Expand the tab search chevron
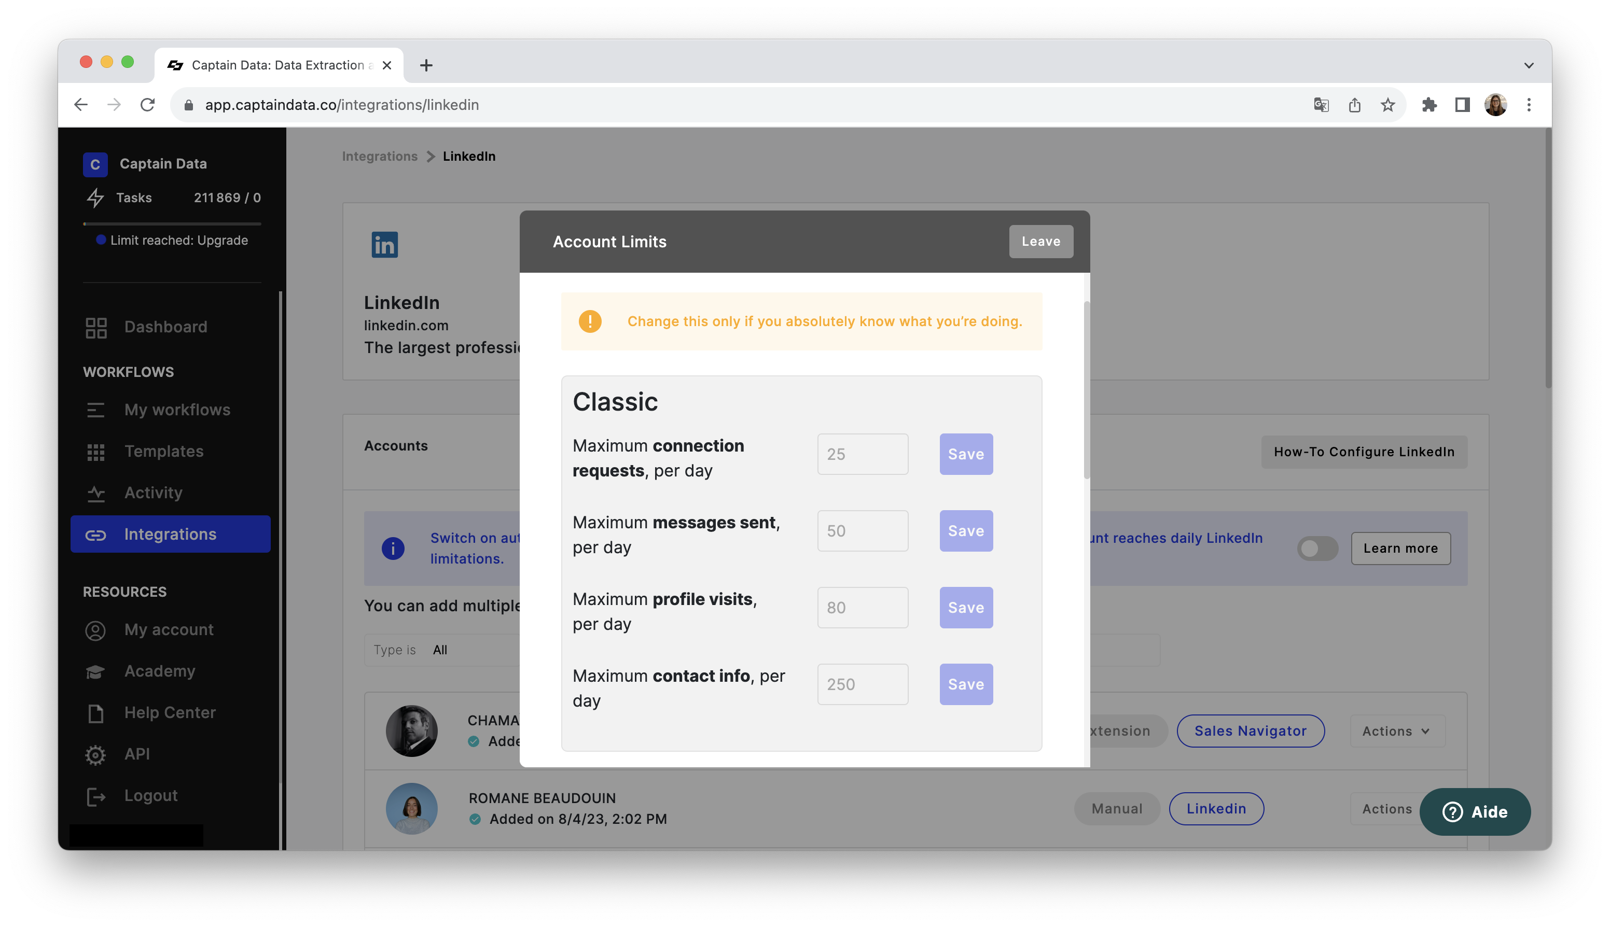 point(1528,65)
